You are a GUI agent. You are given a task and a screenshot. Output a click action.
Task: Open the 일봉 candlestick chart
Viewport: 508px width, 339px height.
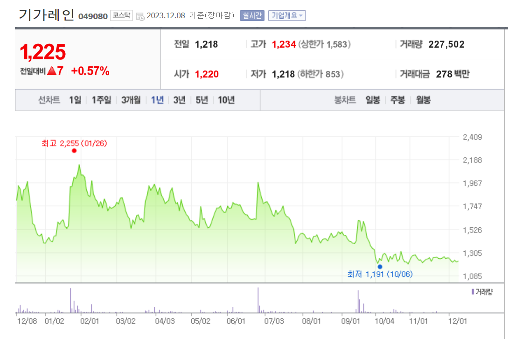(373, 100)
